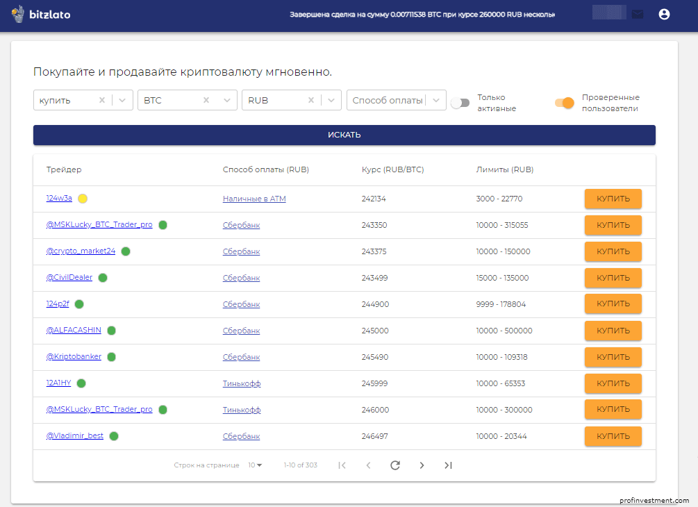Open Сбербанк link in @Vladimir_best row
This screenshot has width=698, height=507.
(x=241, y=436)
